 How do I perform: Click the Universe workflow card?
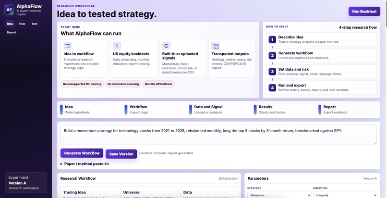point(149,193)
